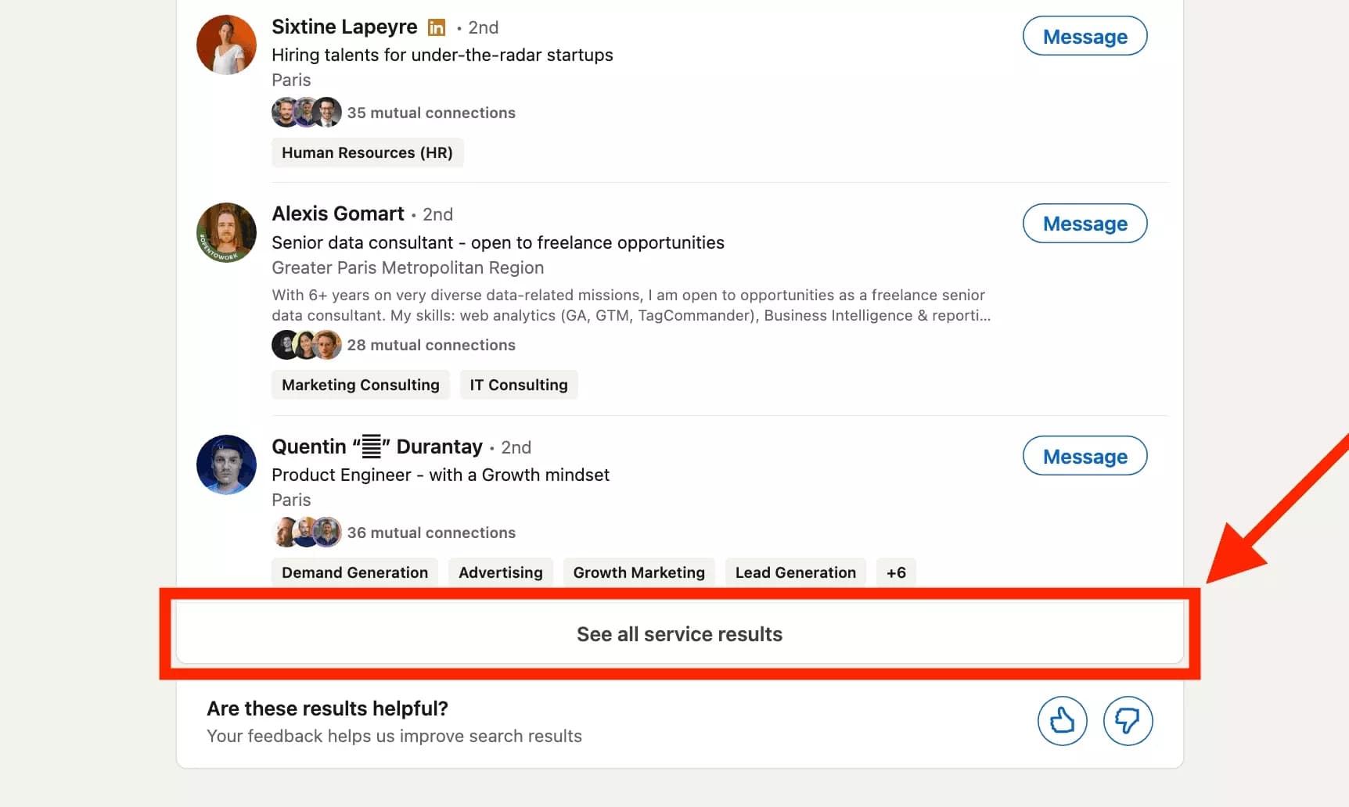Select the Human Resources (HR) service tag

pos(367,152)
